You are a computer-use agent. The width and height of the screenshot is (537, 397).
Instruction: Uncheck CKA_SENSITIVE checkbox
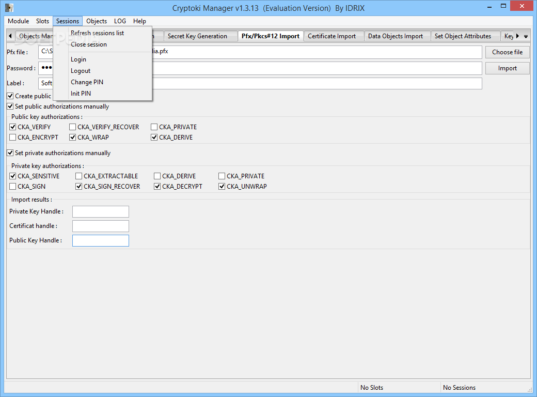coord(13,176)
